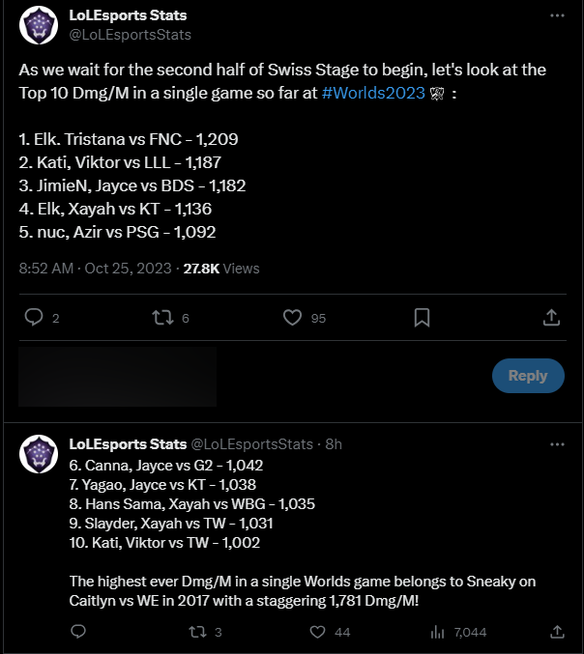The height and width of the screenshot is (654, 584).
Task: Share the reply tweet
Action: (x=557, y=632)
